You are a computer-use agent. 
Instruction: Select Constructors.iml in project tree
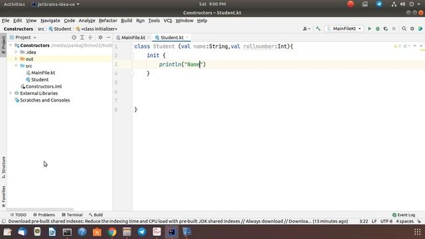click(43, 86)
